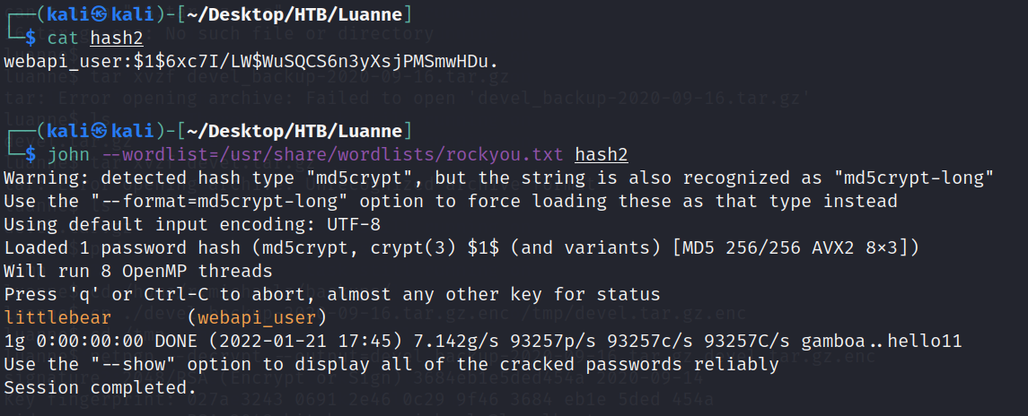Click the dollar prompt before the john command
This screenshot has height=416, width=1028.
click(31, 155)
